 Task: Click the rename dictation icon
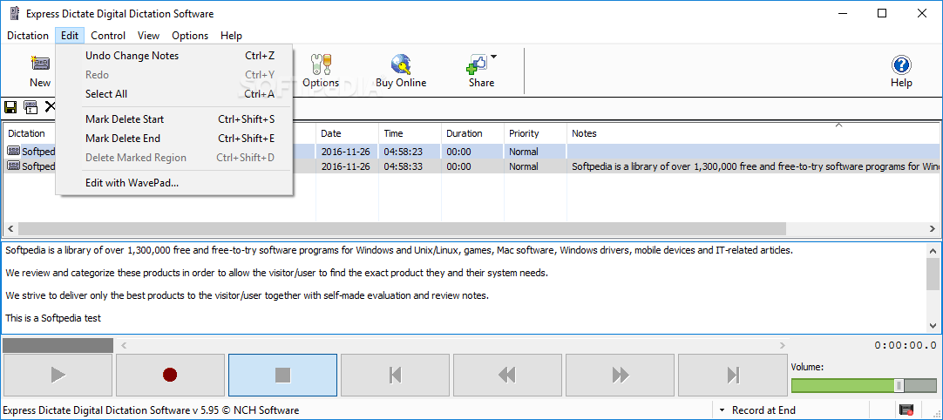[x=31, y=107]
